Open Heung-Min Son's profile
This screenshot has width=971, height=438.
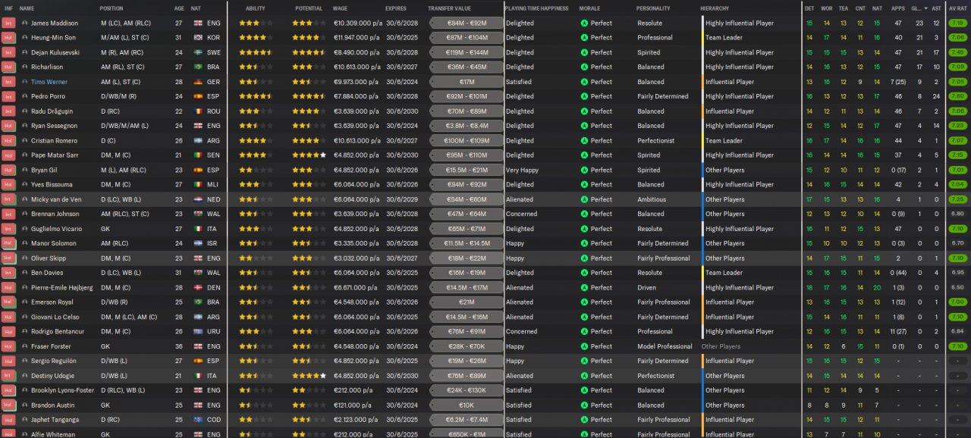(x=53, y=37)
